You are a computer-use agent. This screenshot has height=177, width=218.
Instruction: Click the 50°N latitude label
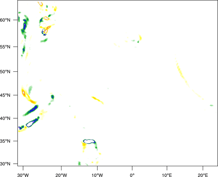(5, 72)
